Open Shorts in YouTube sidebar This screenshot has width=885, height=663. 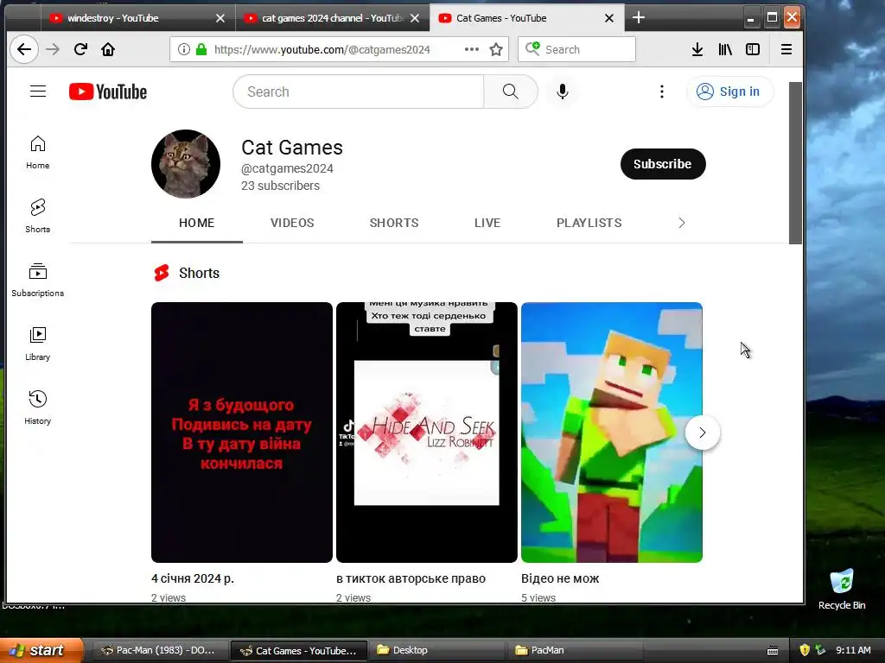click(x=38, y=216)
